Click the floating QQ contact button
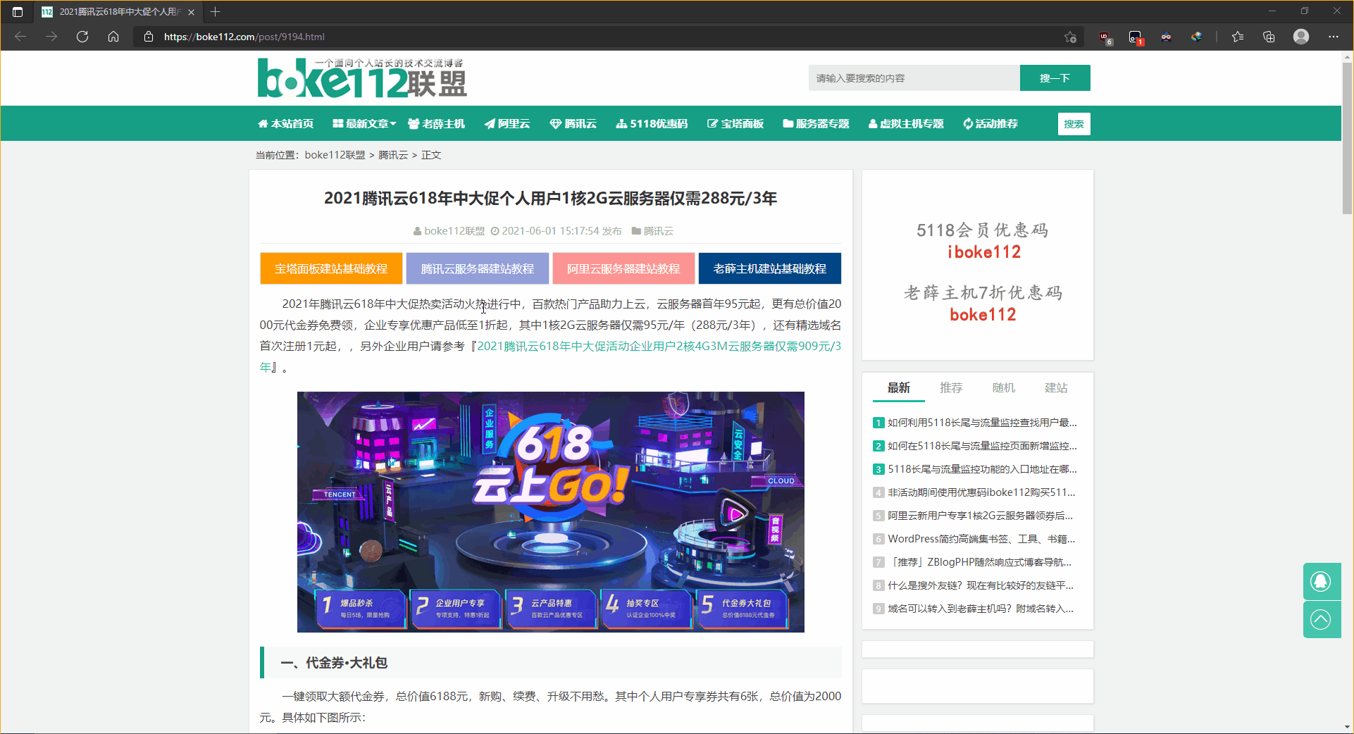The height and width of the screenshot is (734, 1354). [1322, 582]
